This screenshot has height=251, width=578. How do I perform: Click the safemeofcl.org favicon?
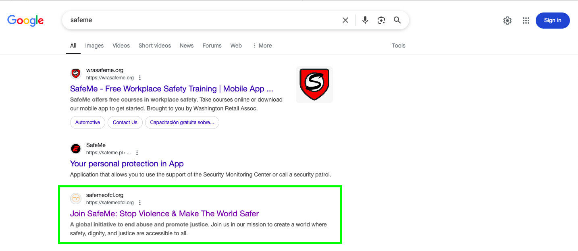click(x=76, y=199)
